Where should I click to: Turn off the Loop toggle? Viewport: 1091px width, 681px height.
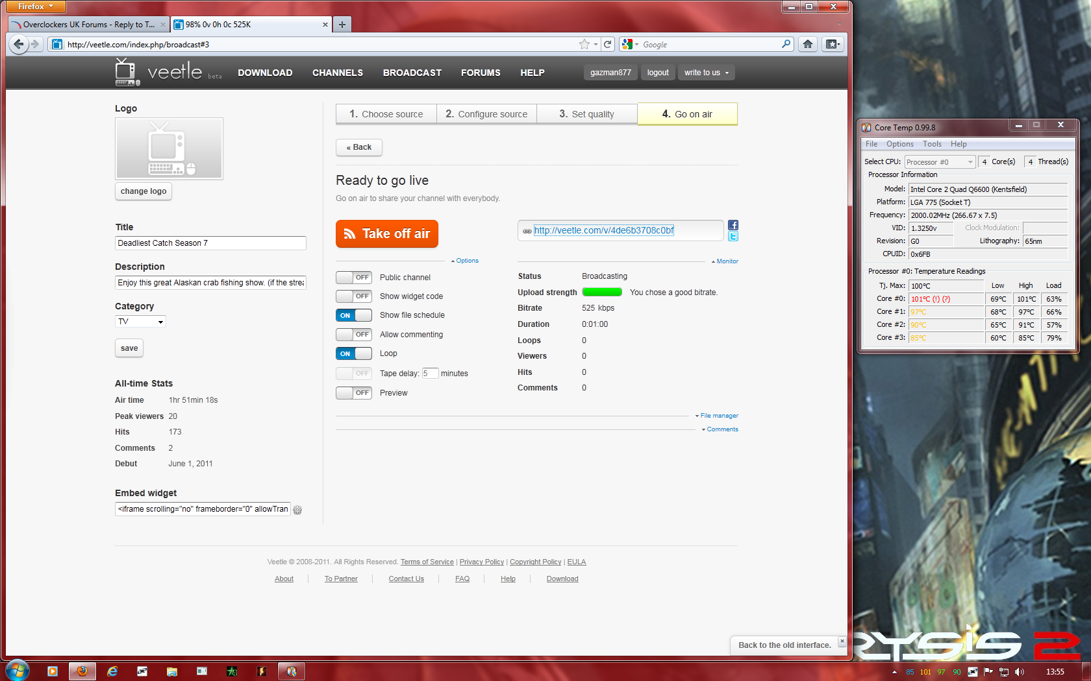[354, 353]
